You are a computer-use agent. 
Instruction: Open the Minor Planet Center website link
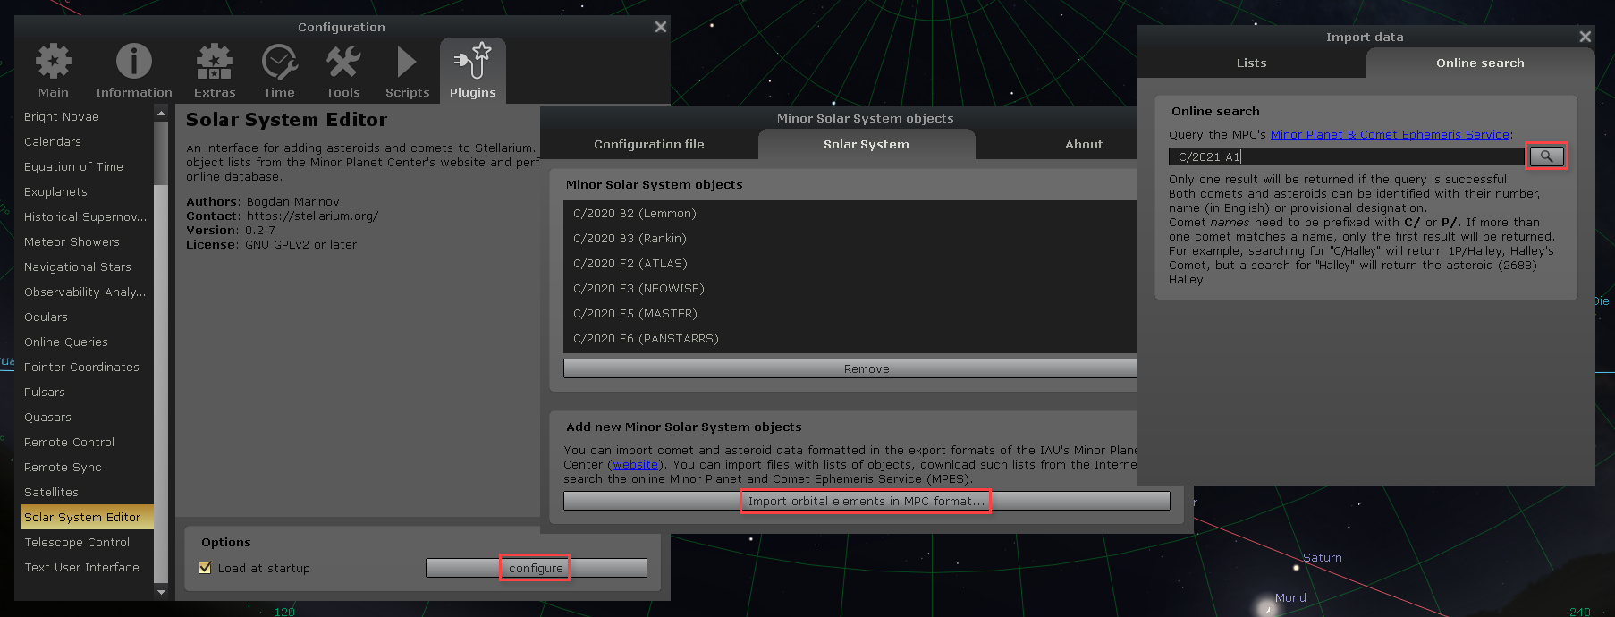(x=636, y=464)
